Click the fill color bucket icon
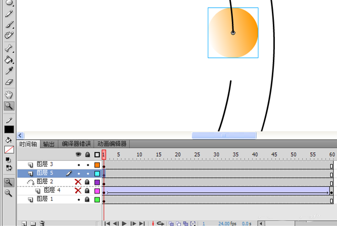 point(9,140)
